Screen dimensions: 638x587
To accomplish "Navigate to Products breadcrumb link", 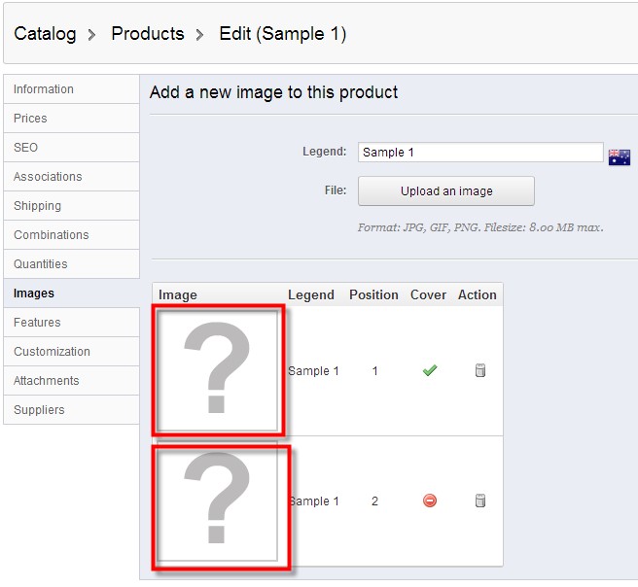I will click(x=148, y=34).
